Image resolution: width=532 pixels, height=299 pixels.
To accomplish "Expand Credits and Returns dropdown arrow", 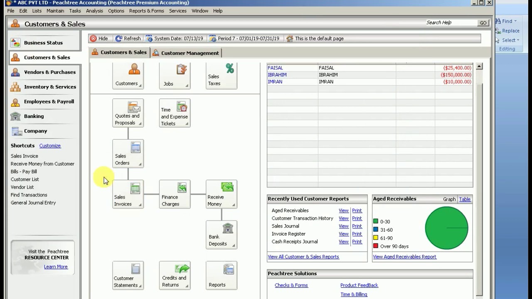I will click(x=187, y=286).
